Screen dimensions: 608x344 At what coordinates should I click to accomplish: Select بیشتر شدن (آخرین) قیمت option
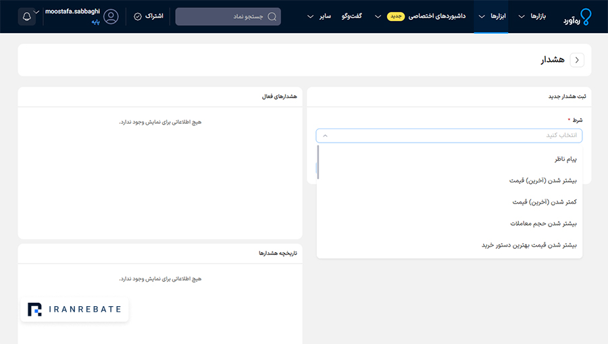tap(449, 180)
